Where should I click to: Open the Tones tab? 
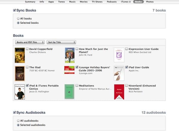(x=61, y=2)
